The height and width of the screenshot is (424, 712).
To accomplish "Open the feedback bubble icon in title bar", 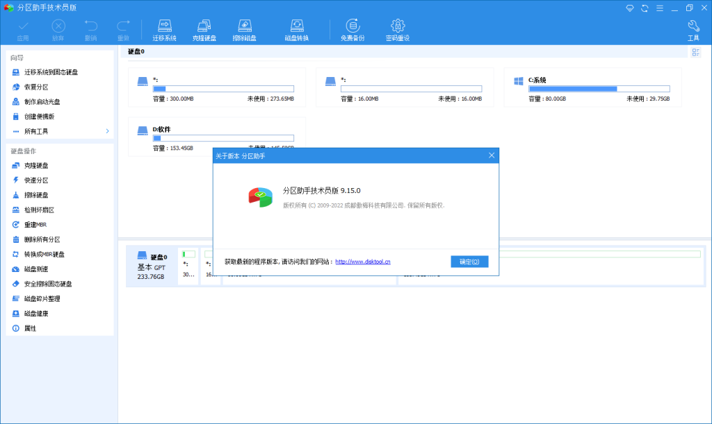I will click(x=629, y=8).
